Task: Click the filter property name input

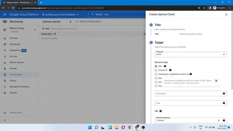Action: [x=64, y=29]
